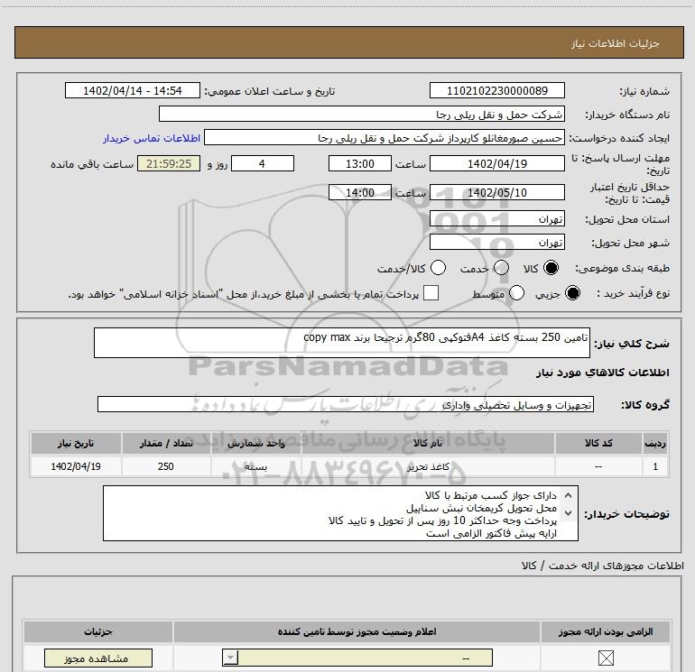This screenshot has width=695, height=672.
Task: Click the remaining days field showing 4
Action: pos(263,163)
